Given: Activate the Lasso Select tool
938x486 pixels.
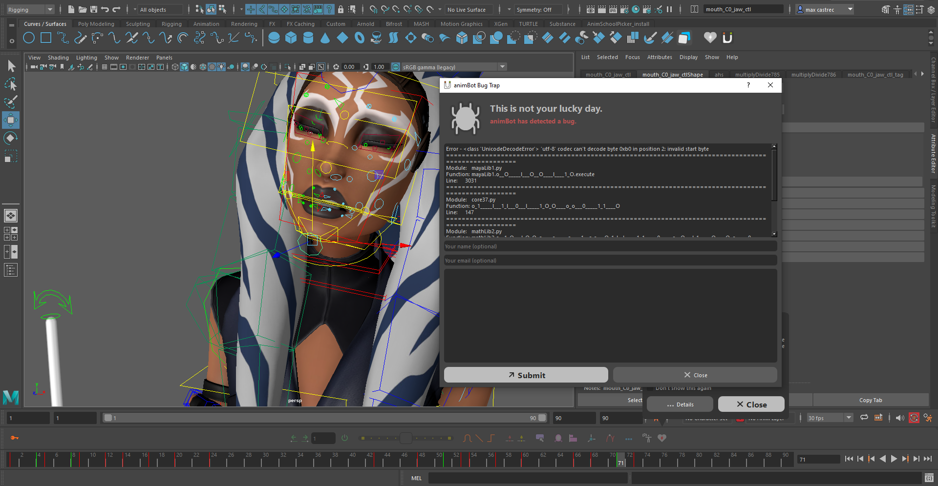Looking at the screenshot, I should coord(11,84).
